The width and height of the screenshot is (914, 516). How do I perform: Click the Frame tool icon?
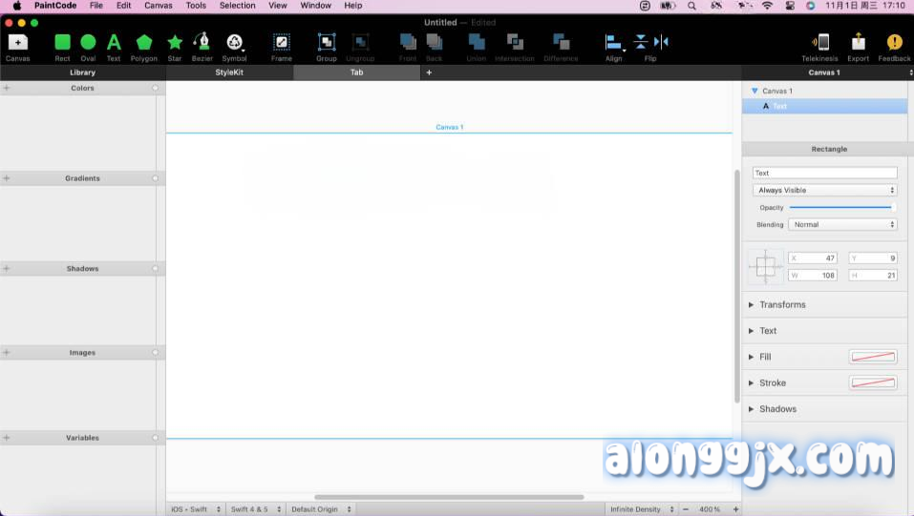pos(281,42)
